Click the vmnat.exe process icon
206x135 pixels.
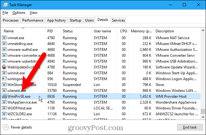tap(4, 38)
